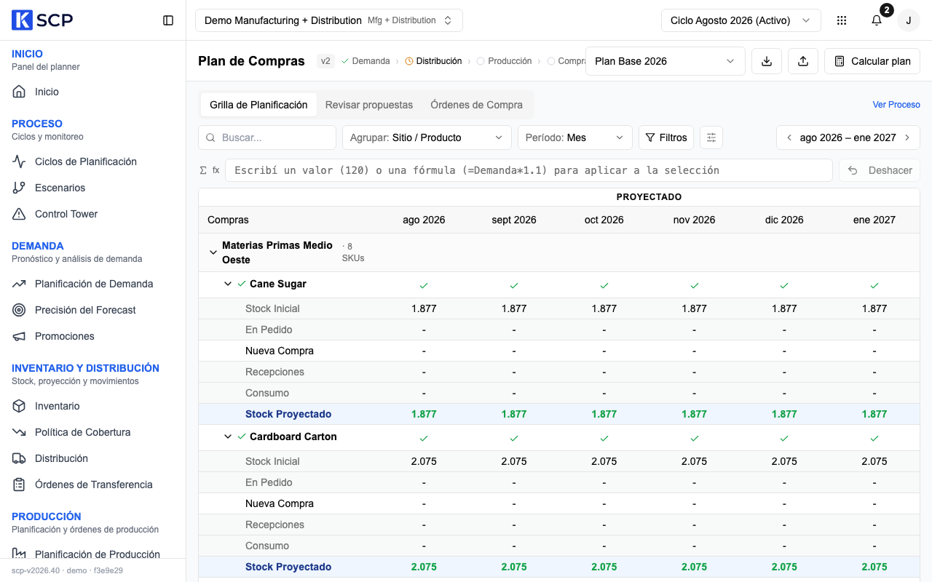
Task: Open Agrupar Sitio / Producto dropdown
Action: click(426, 137)
